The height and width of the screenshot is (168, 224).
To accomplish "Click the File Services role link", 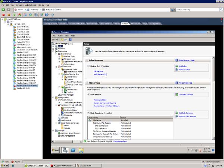I will (x=99, y=71).
